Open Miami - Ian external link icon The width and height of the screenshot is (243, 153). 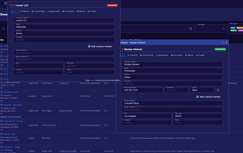(2, 135)
